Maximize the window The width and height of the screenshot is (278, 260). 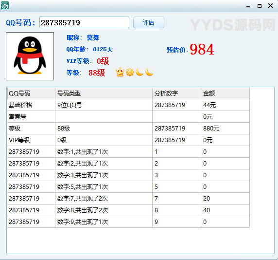[x=260, y=6]
